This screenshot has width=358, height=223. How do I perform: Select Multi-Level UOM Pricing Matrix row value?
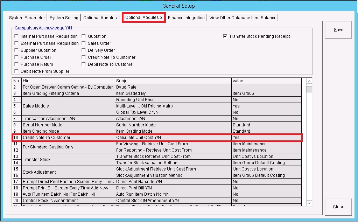coord(266,106)
